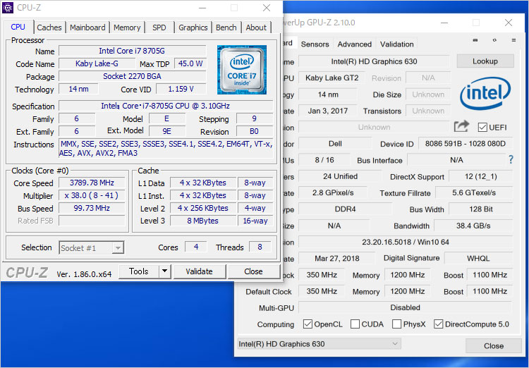Open the Advanced tab in GPU-Z
The width and height of the screenshot is (529, 368).
click(355, 44)
